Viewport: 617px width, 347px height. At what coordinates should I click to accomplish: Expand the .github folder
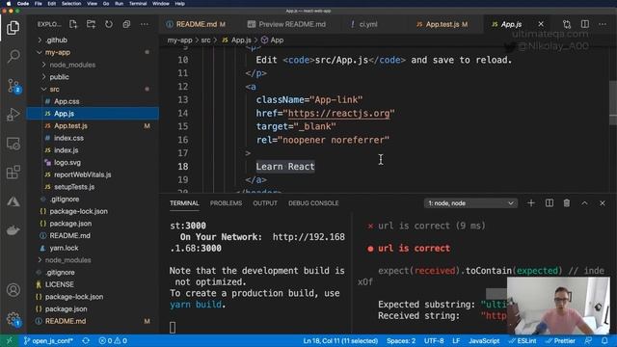click(56, 40)
